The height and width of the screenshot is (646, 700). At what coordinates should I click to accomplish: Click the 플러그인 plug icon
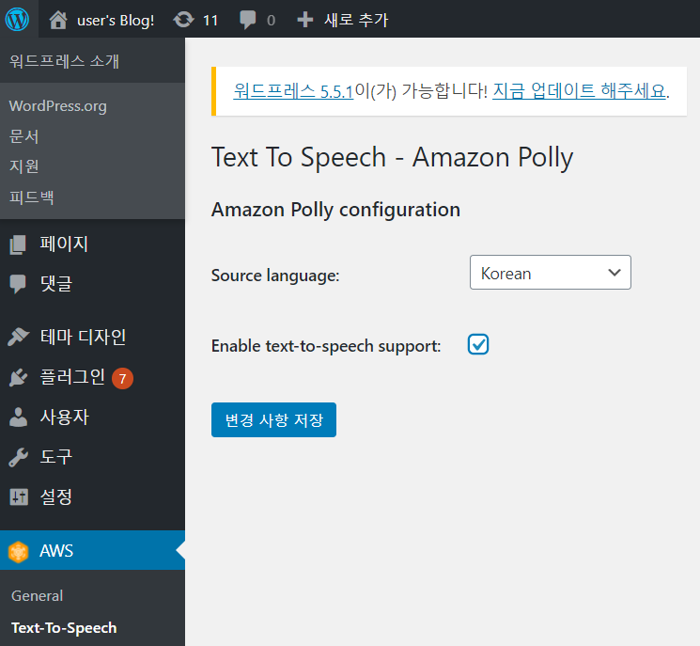pos(18,378)
